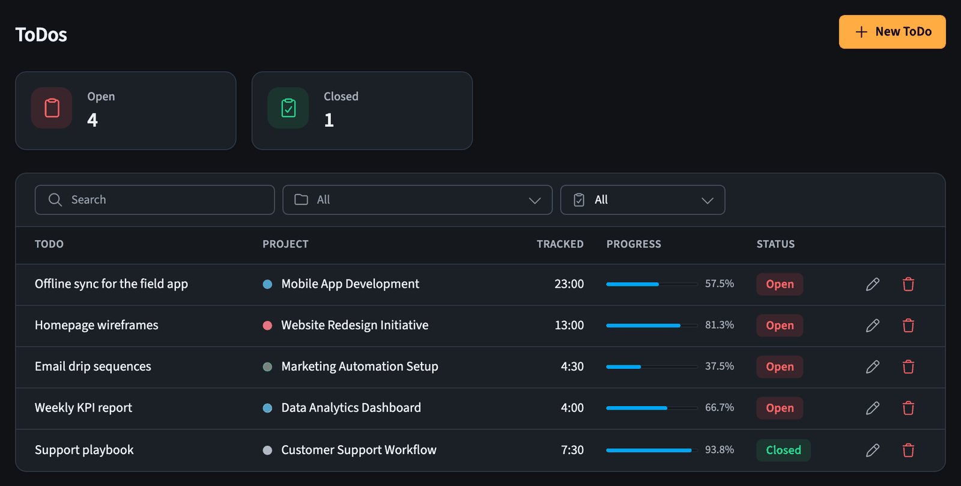961x486 pixels.
Task: Sort by the PROJECT column header
Action: [x=285, y=245]
